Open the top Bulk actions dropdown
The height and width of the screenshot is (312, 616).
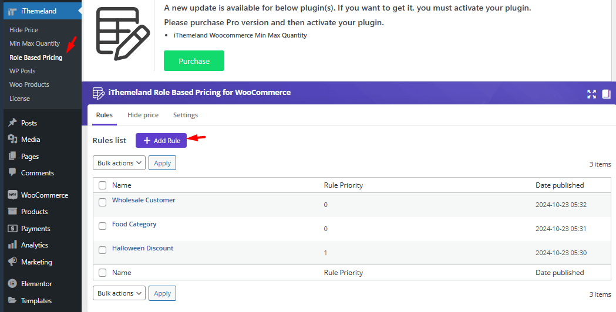point(119,163)
